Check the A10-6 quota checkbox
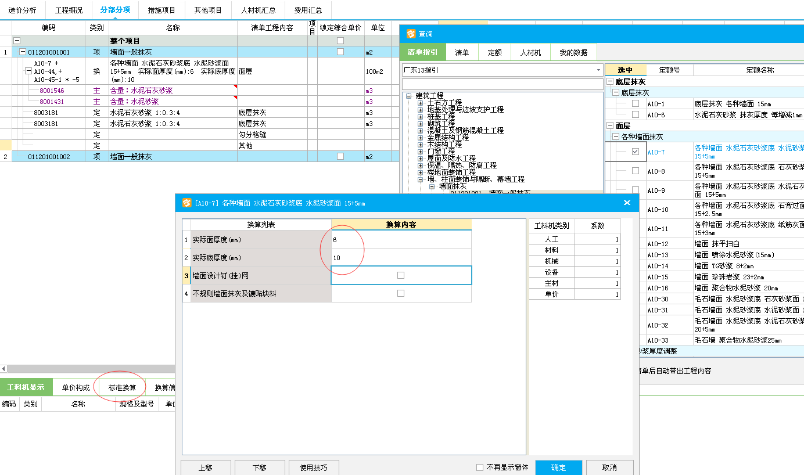The width and height of the screenshot is (804, 475). 636,114
